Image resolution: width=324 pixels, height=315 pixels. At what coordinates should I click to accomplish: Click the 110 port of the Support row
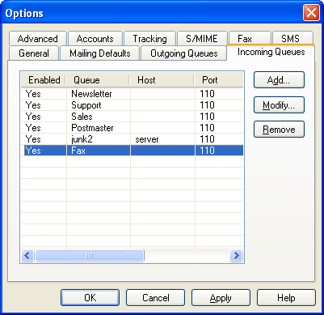click(x=207, y=105)
